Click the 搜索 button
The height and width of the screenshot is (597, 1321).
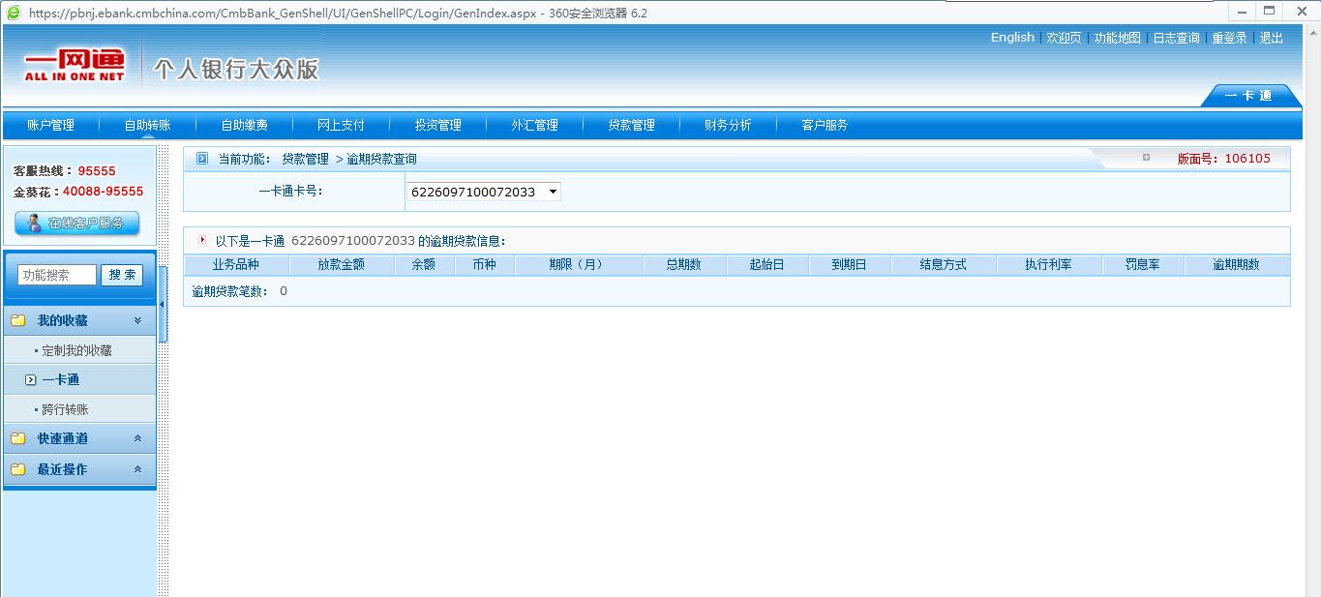pos(122,275)
